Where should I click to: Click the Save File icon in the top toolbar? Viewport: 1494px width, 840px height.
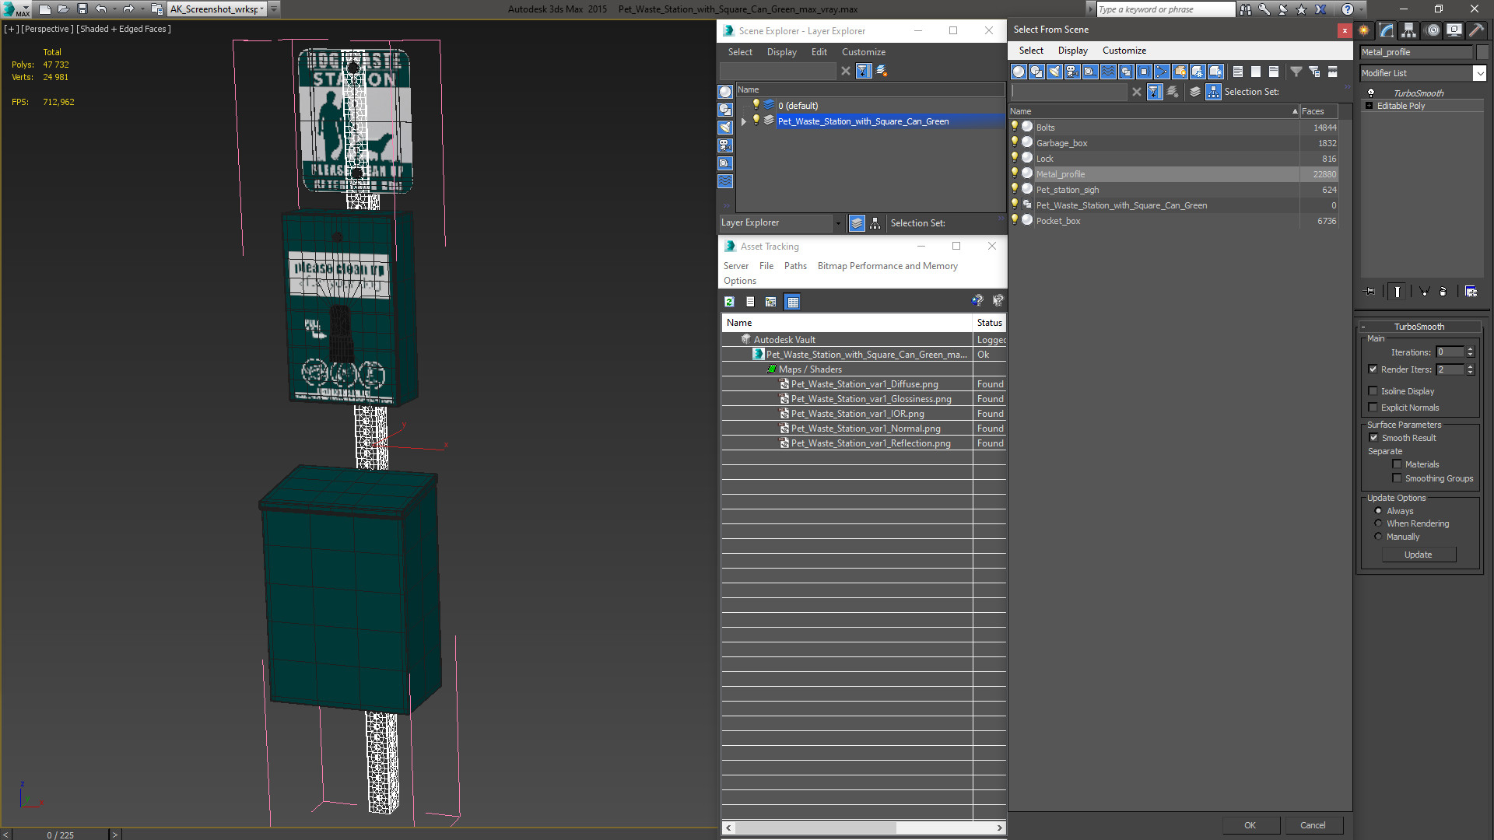(x=82, y=9)
